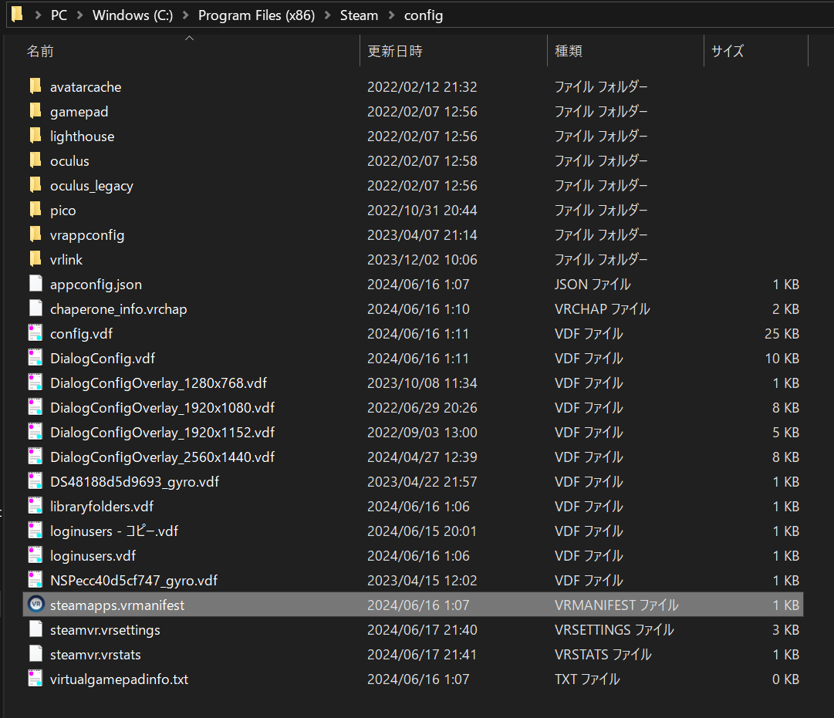The height and width of the screenshot is (718, 834).
Task: Select the DS48188d5d9693_gyro.vdf icon
Action: coord(35,481)
